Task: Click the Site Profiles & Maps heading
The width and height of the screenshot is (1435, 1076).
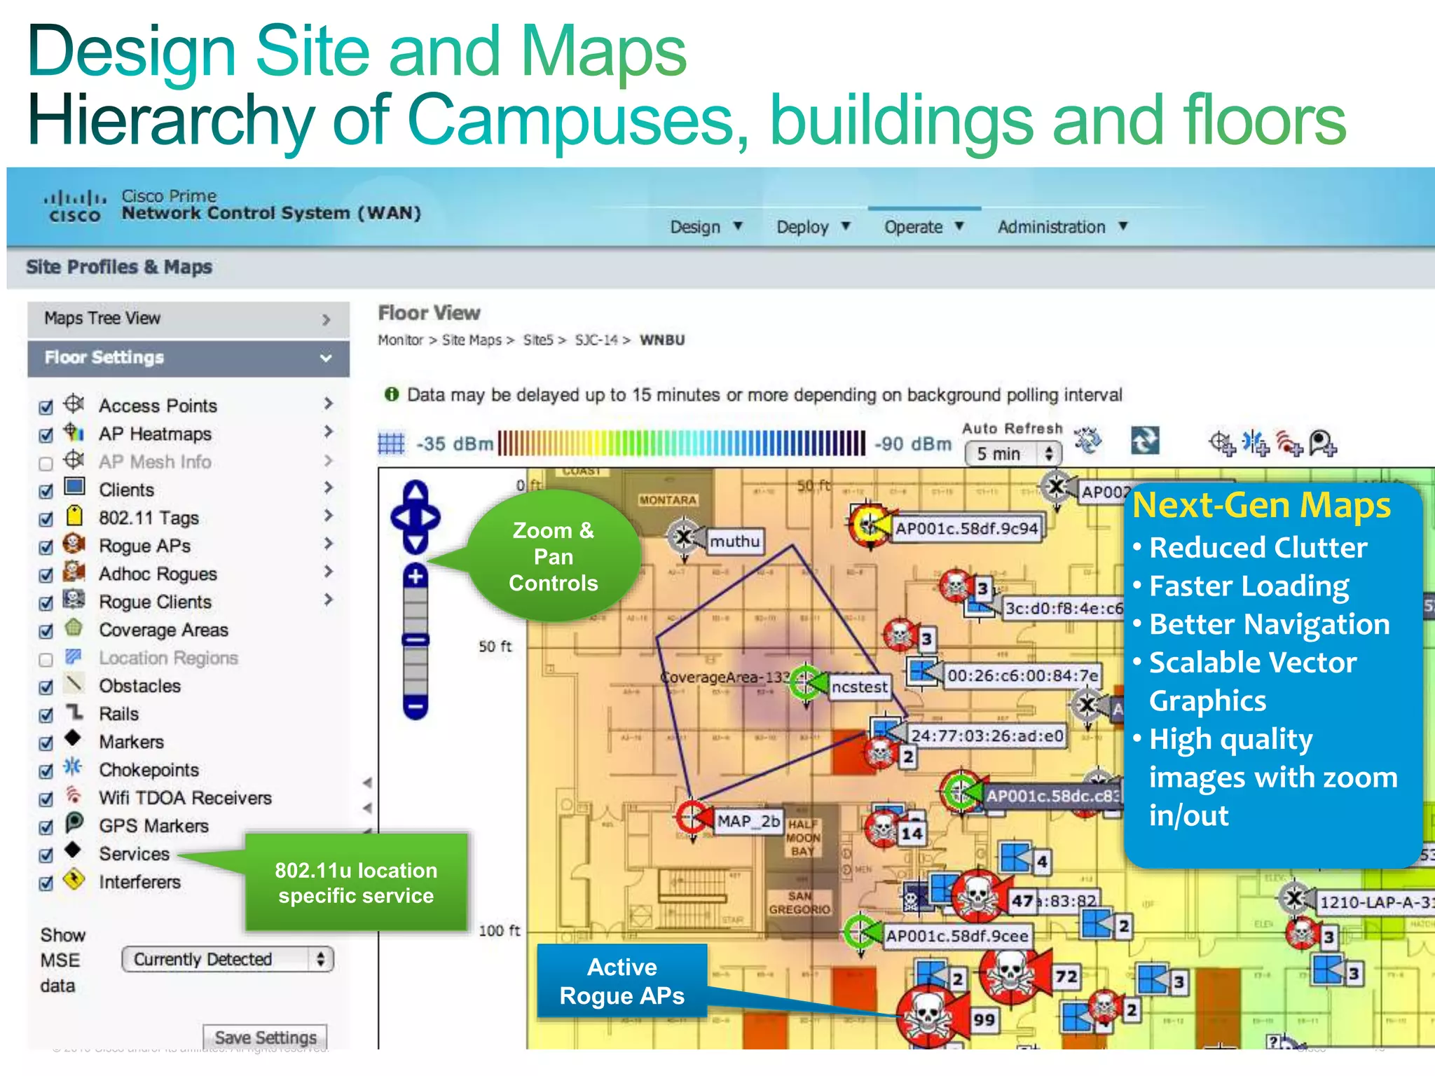Action: [119, 267]
